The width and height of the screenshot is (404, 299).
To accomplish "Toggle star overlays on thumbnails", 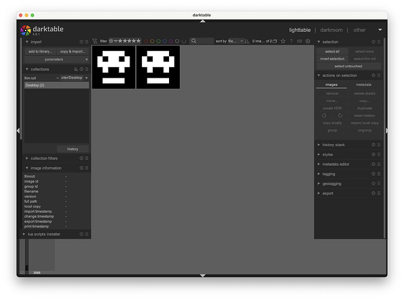I will 283,41.
